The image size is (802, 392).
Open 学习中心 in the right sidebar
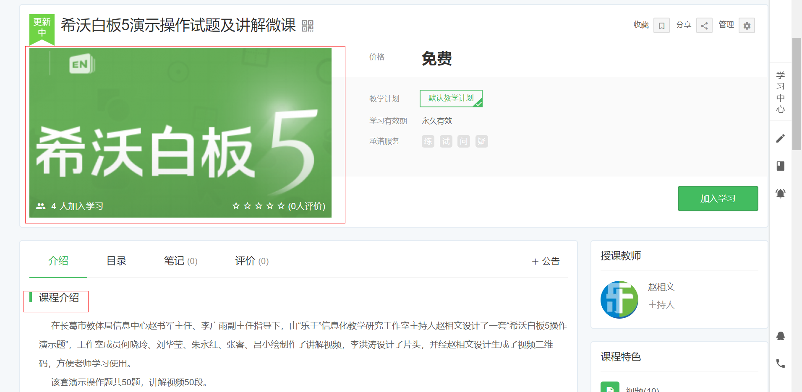tap(780, 92)
